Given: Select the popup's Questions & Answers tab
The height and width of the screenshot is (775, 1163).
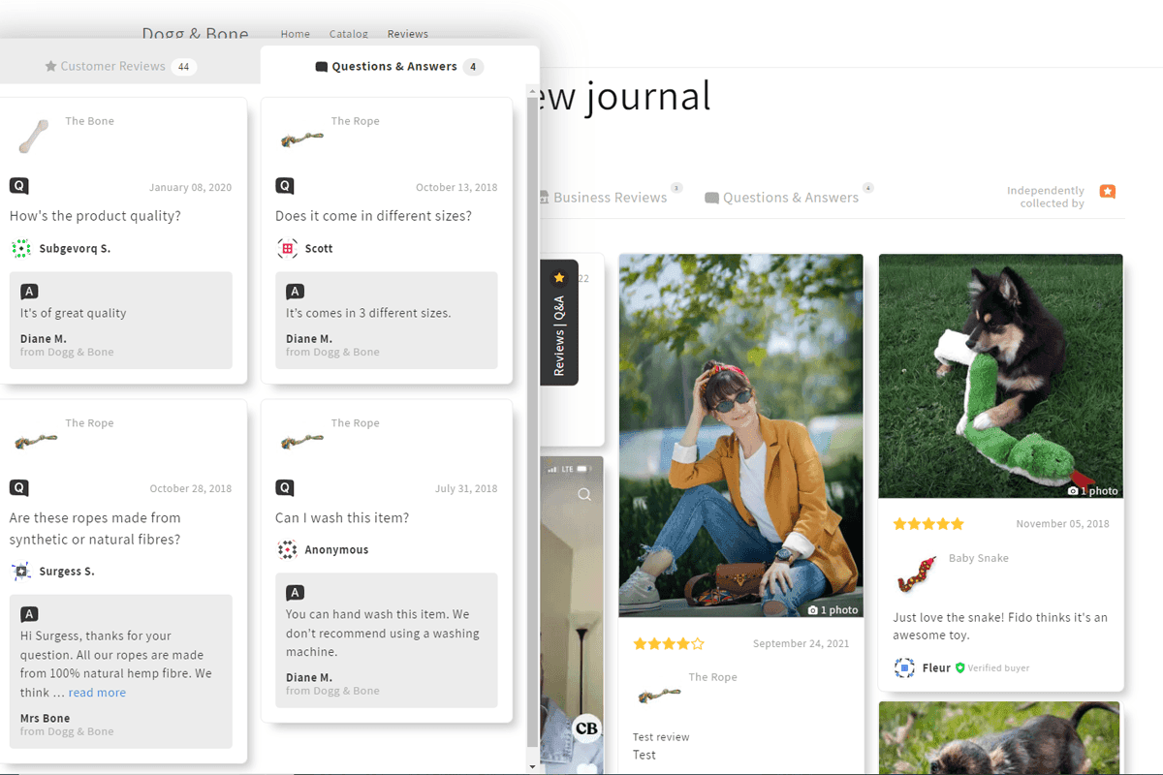Looking at the screenshot, I should (400, 67).
